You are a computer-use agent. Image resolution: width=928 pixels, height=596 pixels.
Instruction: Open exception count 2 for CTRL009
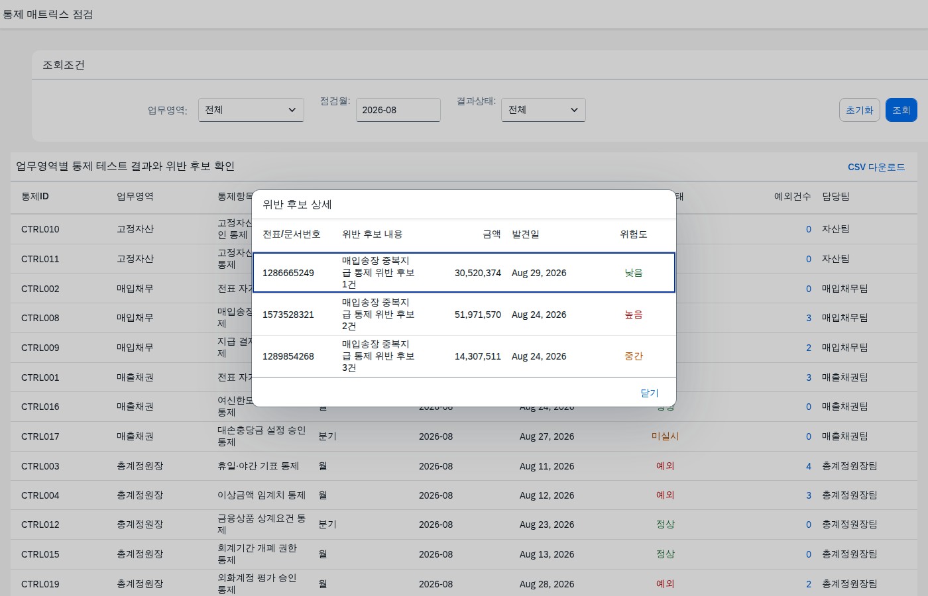809,348
